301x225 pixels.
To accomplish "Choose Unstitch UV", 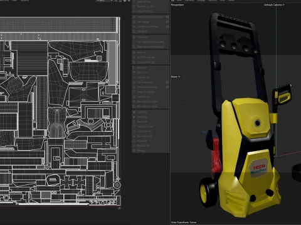I will point(150,97).
